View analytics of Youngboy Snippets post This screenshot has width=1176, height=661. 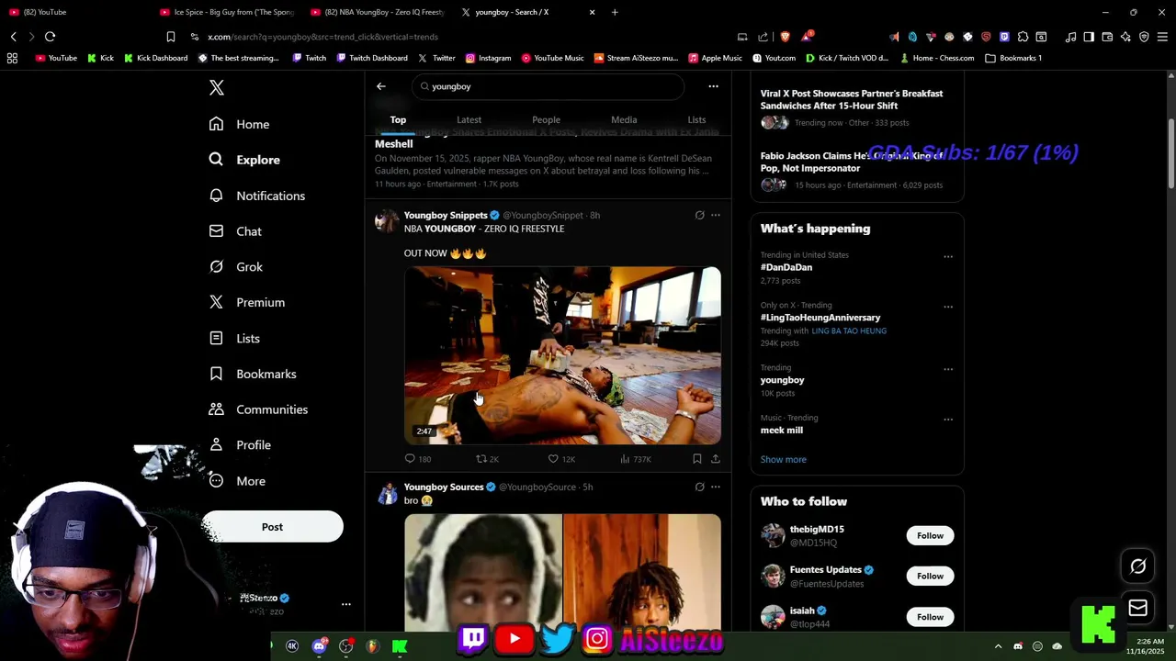point(636,459)
